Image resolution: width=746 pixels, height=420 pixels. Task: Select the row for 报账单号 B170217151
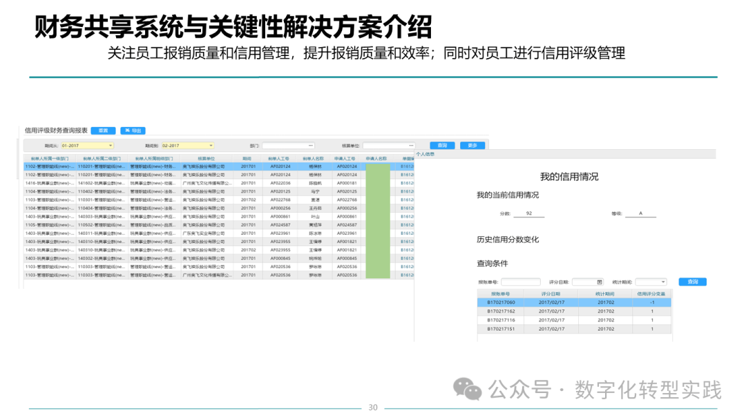point(574,329)
